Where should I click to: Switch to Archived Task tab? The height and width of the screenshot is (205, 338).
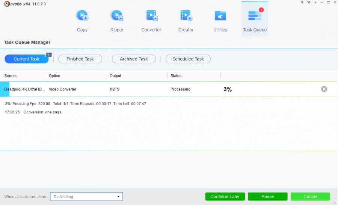[x=134, y=59]
